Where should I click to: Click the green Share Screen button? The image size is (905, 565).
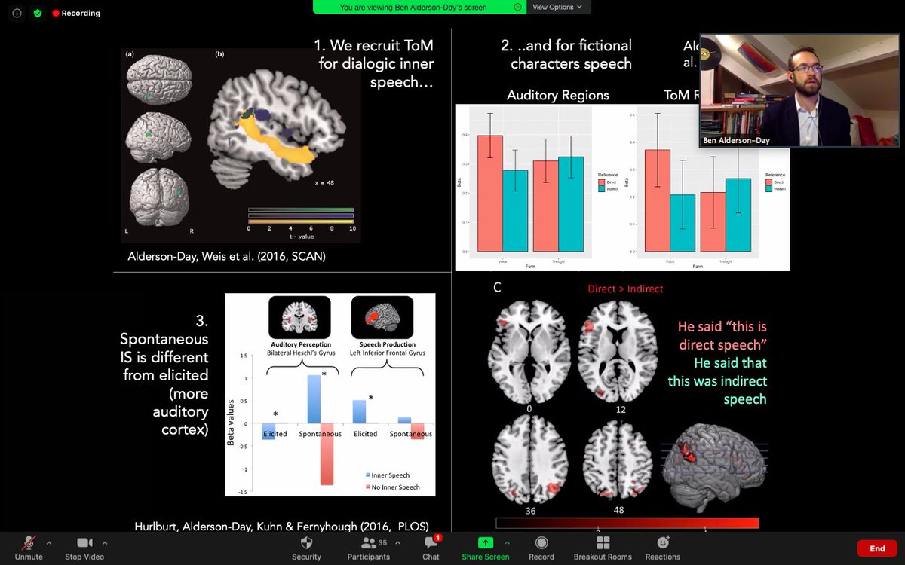tap(485, 547)
